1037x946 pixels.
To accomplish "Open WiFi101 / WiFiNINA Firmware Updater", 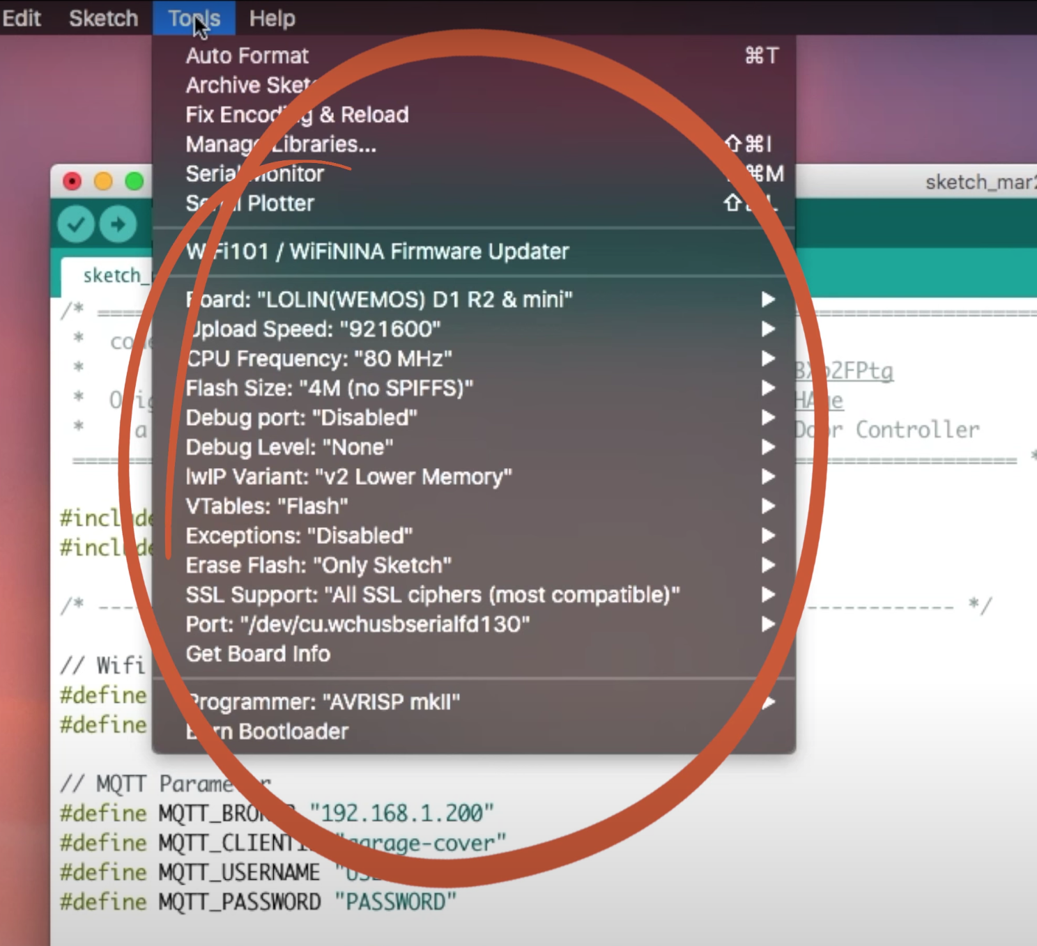I will pos(474,251).
